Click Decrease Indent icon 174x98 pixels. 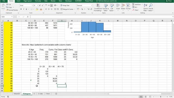click(55, 9)
